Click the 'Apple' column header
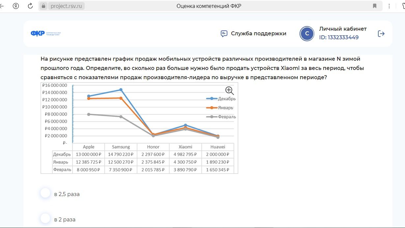 click(x=89, y=147)
